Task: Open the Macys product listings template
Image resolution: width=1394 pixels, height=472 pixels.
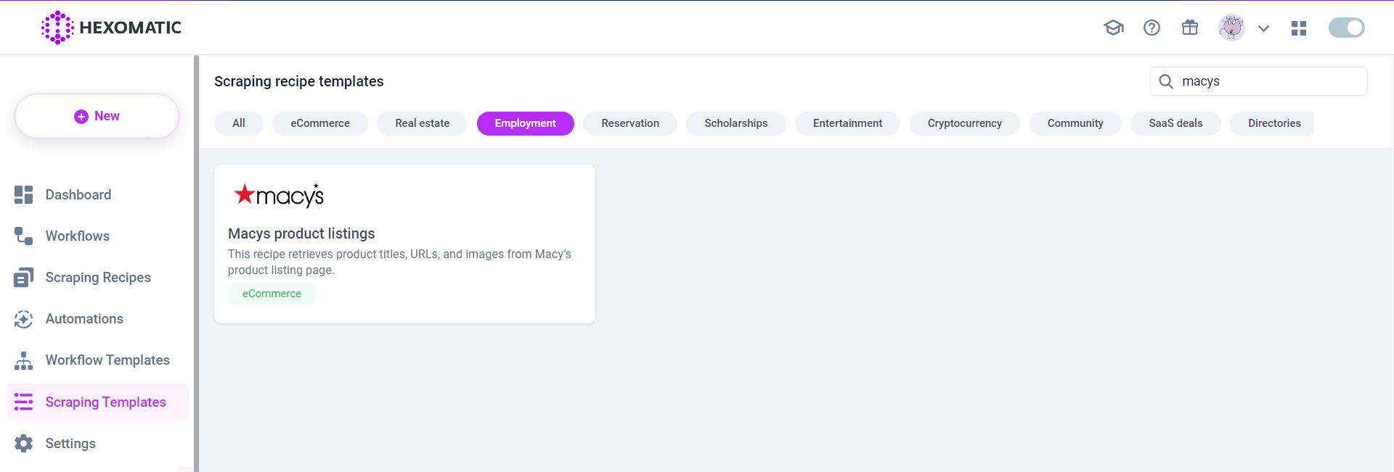Action: click(301, 233)
